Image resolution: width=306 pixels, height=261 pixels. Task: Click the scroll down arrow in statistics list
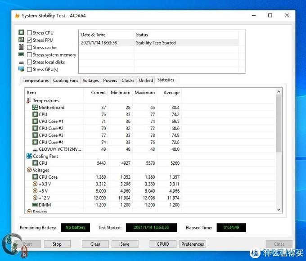tap(279, 210)
